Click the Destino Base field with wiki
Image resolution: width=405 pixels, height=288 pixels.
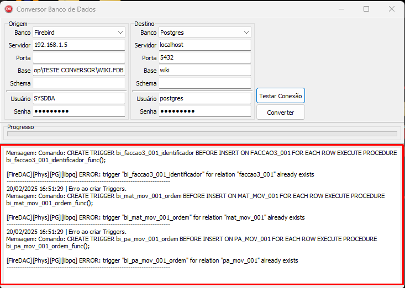[205, 71]
